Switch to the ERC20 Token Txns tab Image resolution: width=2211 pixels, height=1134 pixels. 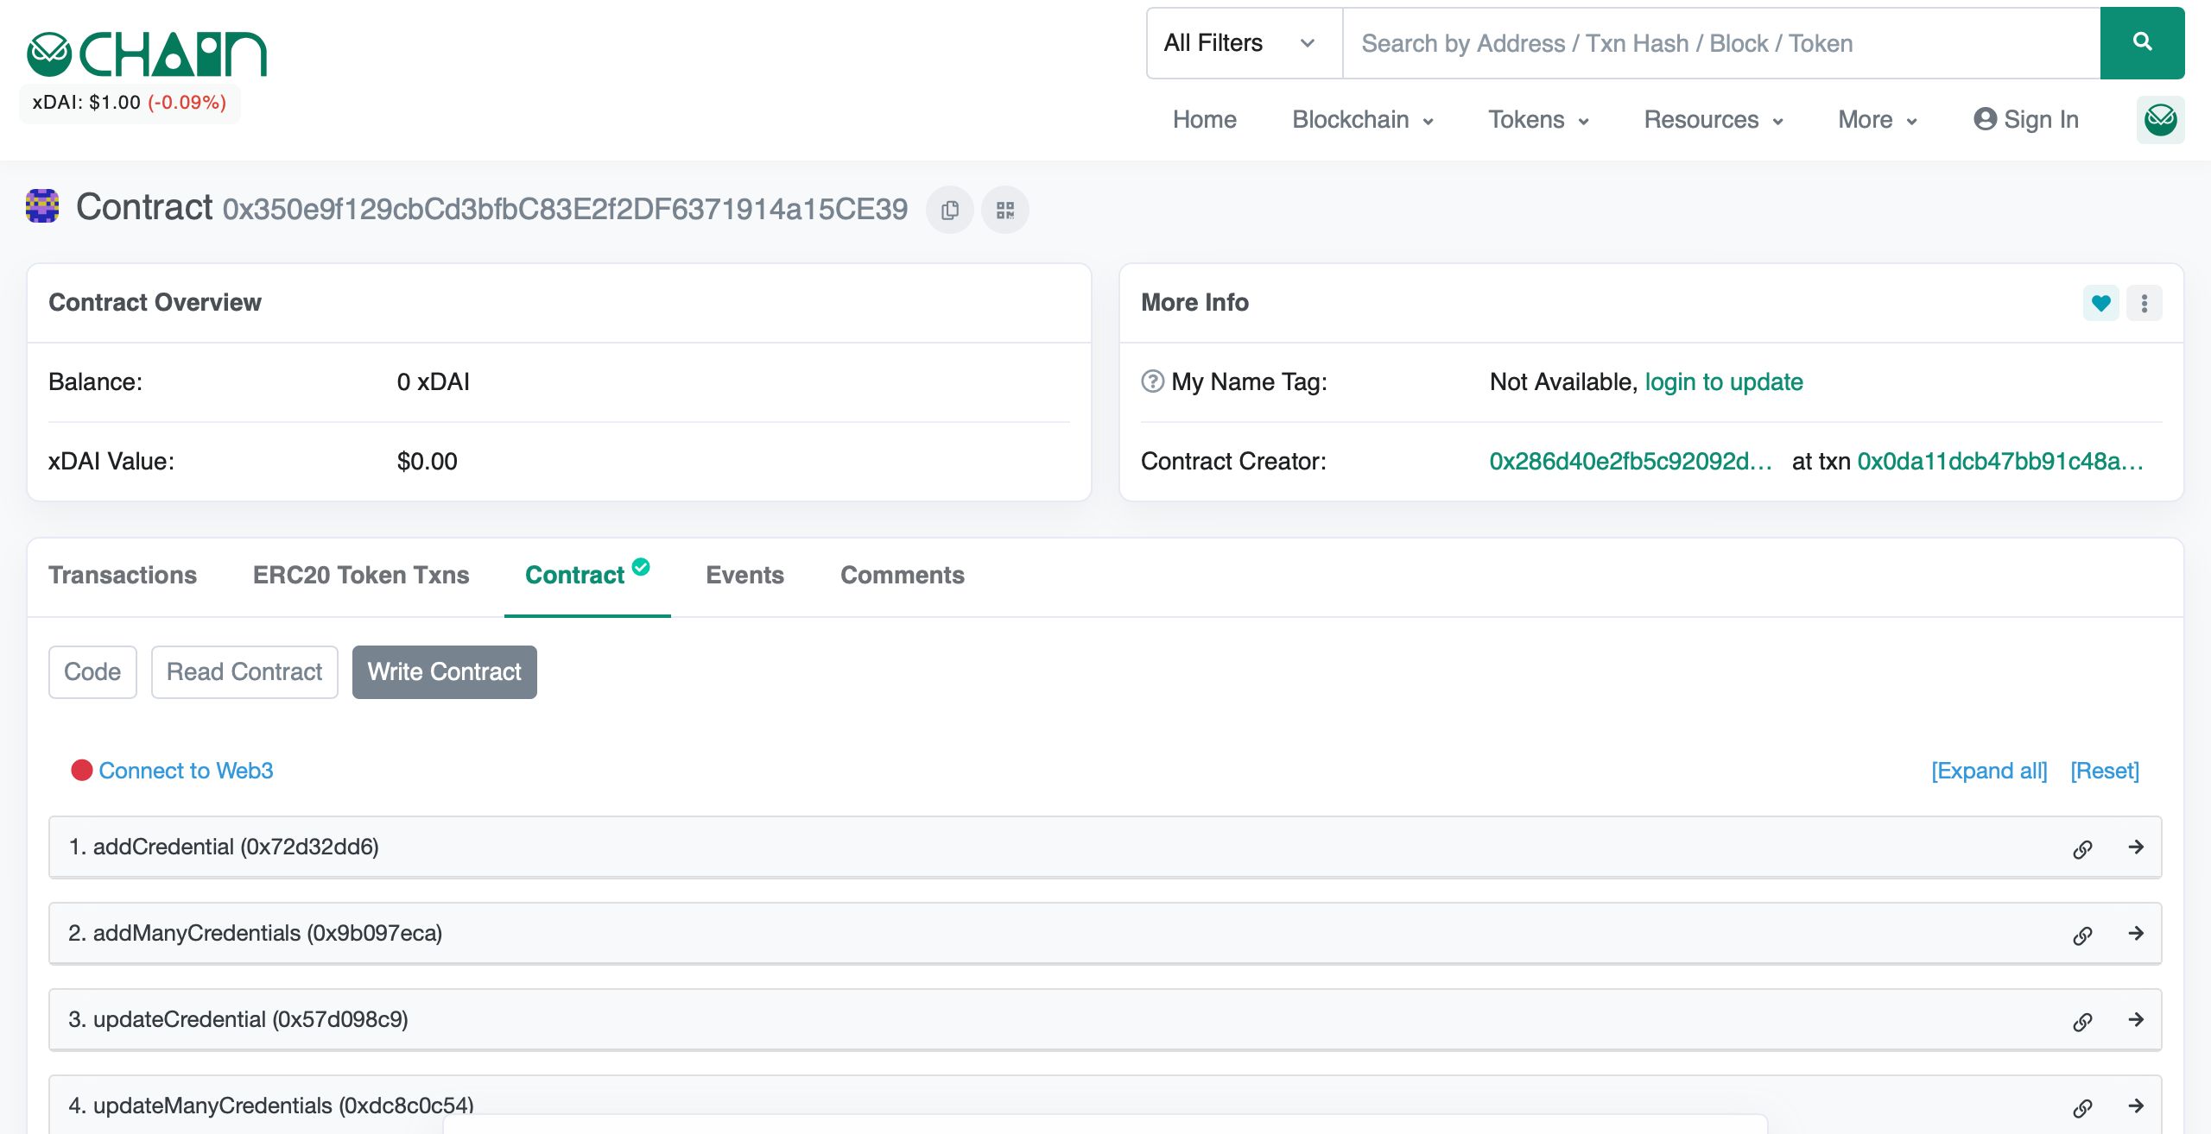(x=361, y=575)
